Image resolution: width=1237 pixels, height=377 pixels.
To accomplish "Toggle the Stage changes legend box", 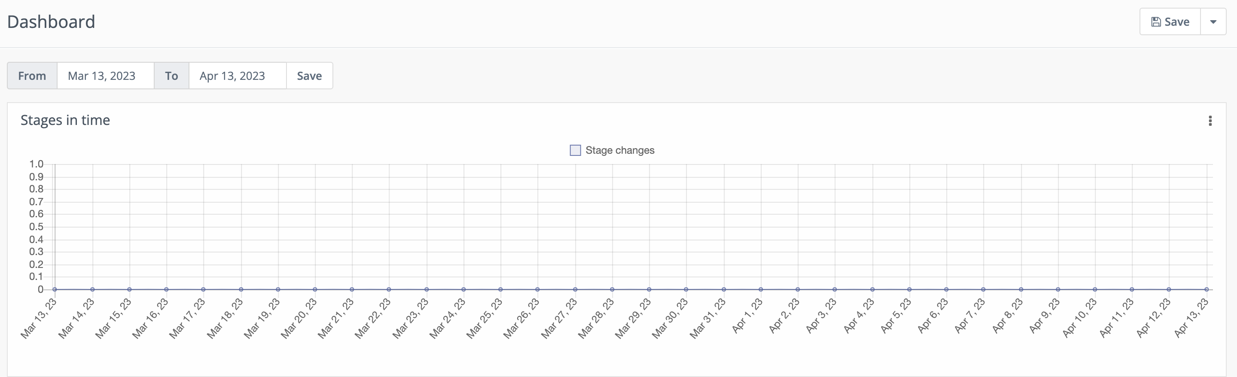I will point(575,150).
